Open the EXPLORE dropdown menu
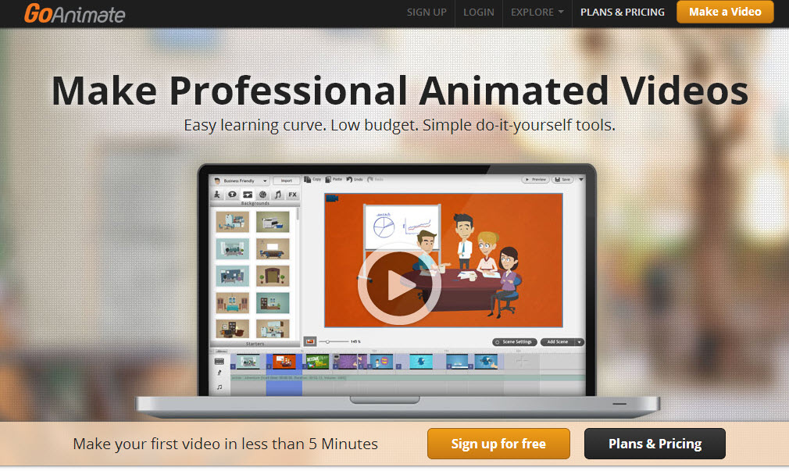Viewport: 789px width, 471px height. pos(537,12)
